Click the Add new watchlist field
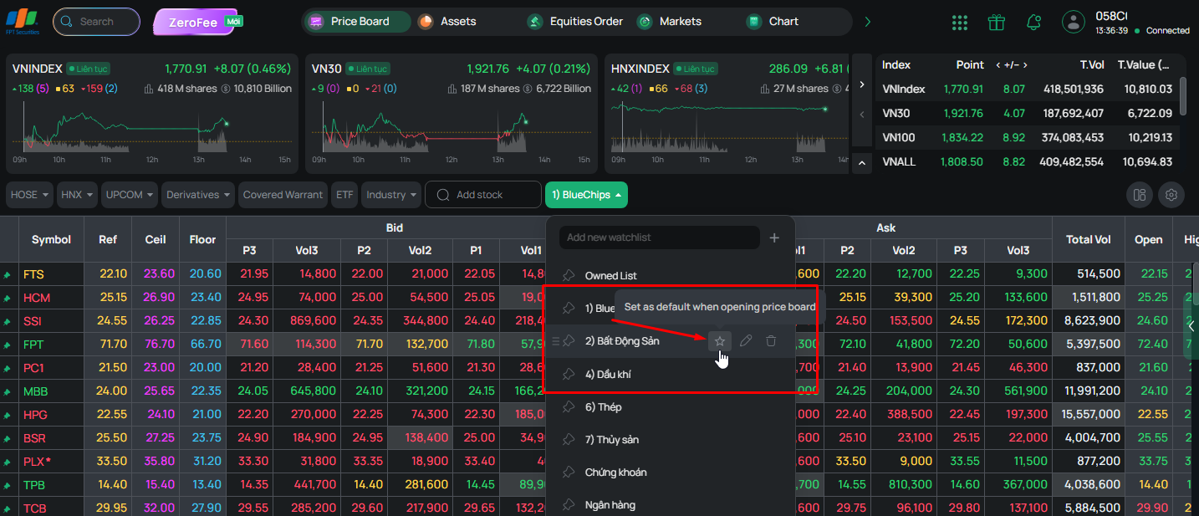1199x516 pixels. pyautogui.click(x=659, y=238)
